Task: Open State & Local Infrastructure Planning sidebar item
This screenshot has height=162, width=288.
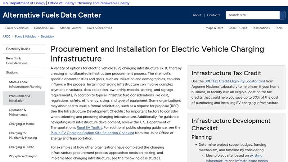Action: coord(24,84)
